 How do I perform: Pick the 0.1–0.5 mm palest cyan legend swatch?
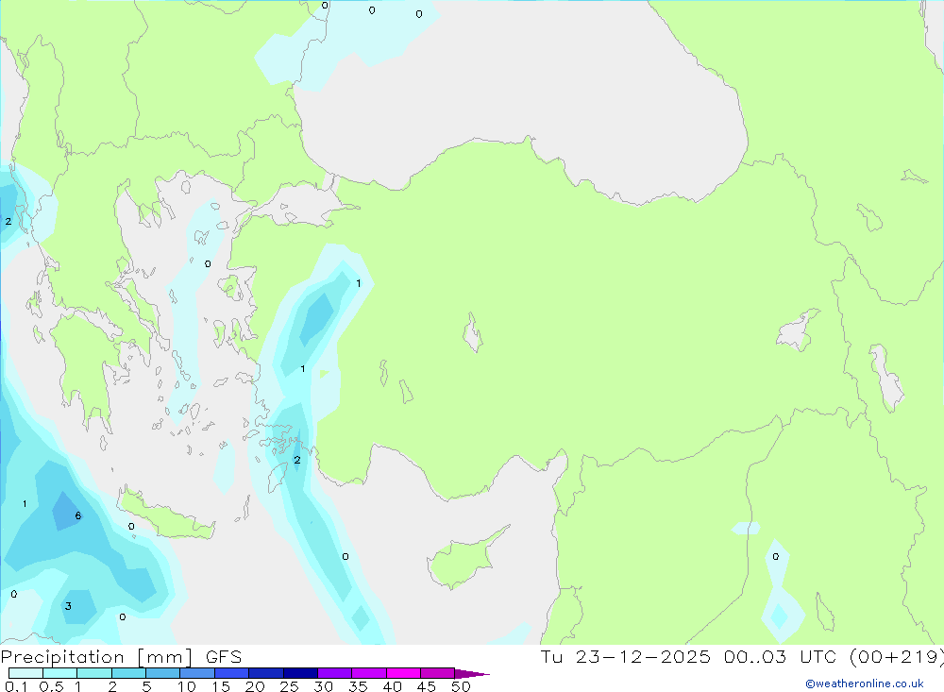(x=25, y=673)
